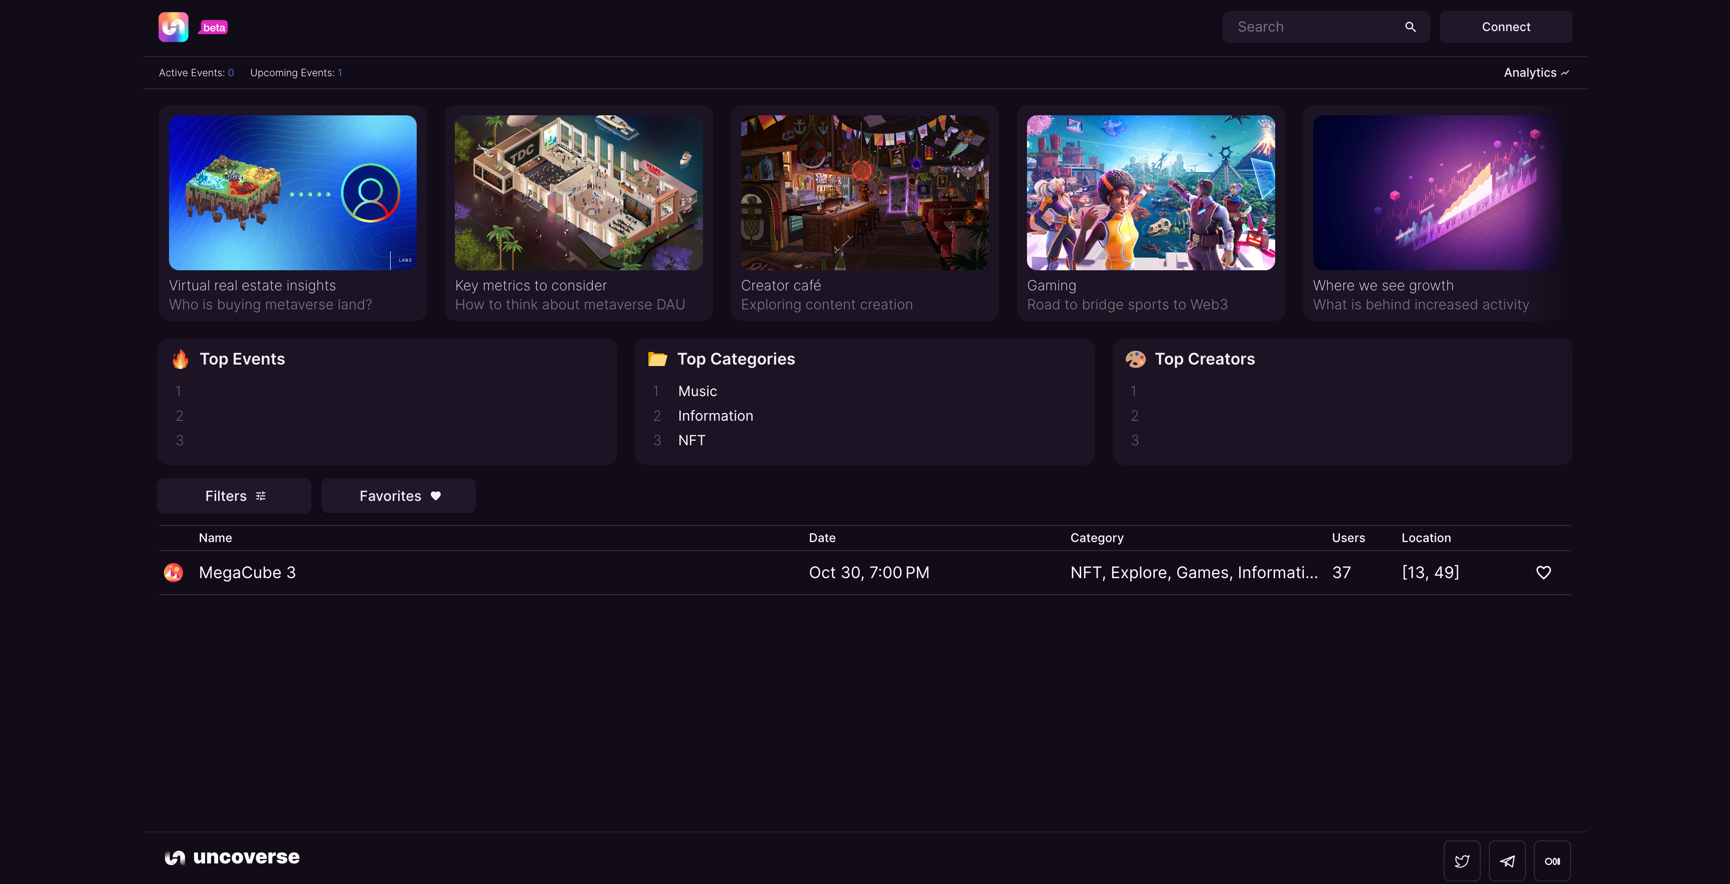The image size is (1730, 884).
Task: Open the Uncoverse logo home icon
Action: click(x=174, y=27)
